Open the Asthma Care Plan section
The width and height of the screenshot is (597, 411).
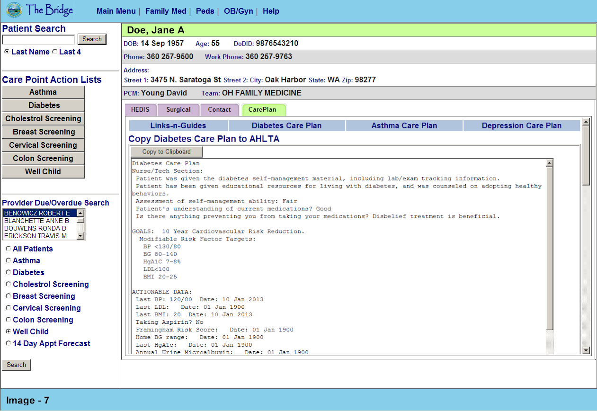pyautogui.click(x=404, y=125)
